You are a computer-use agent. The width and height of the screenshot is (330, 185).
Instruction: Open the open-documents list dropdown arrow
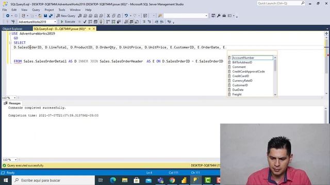point(327,29)
